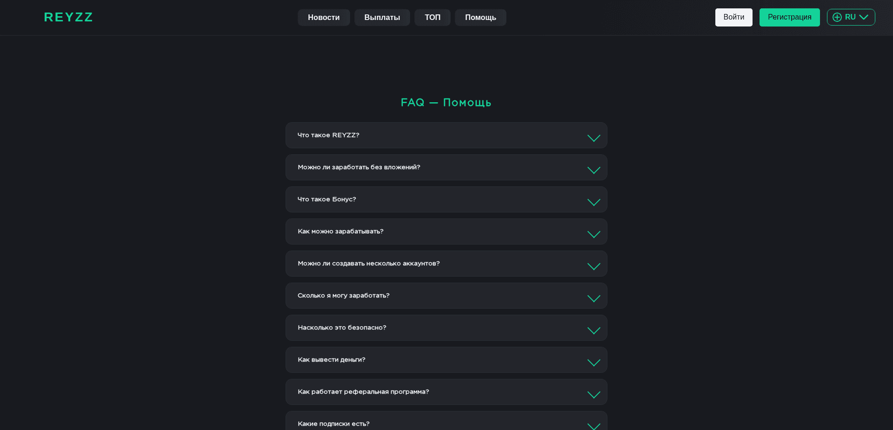Expand the 'Что такое Бонус?' chevron arrow

[593, 202]
